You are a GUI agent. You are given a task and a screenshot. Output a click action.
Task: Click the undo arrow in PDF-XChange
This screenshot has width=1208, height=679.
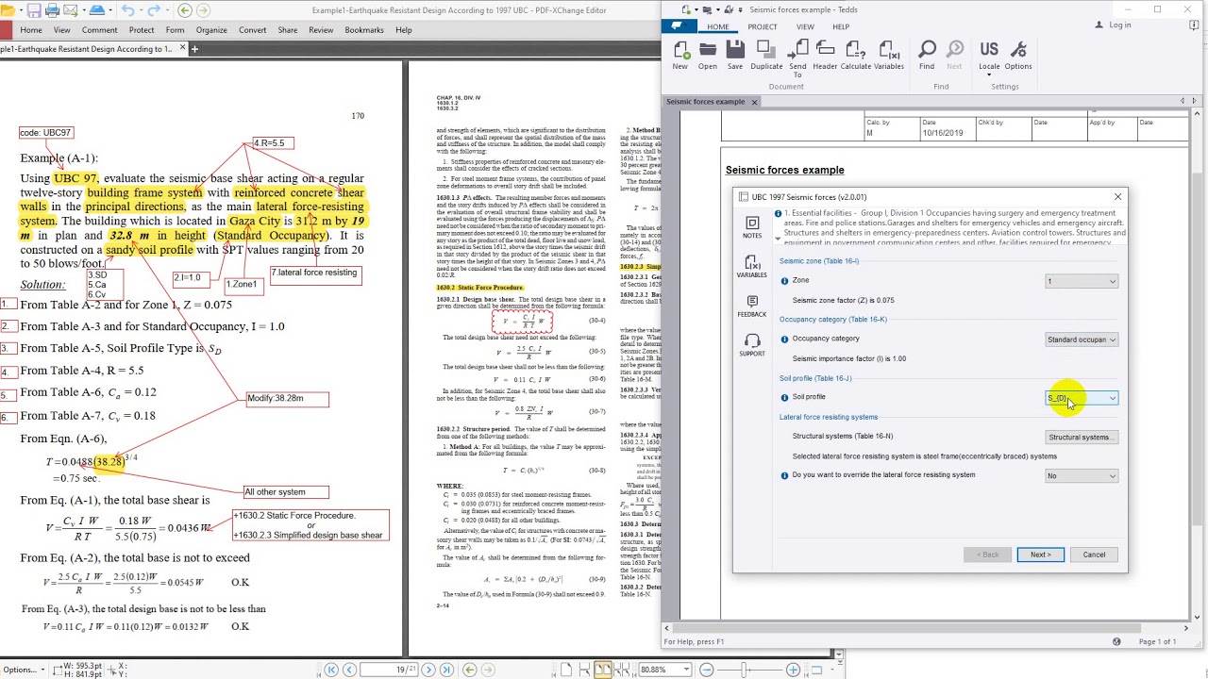128,10
